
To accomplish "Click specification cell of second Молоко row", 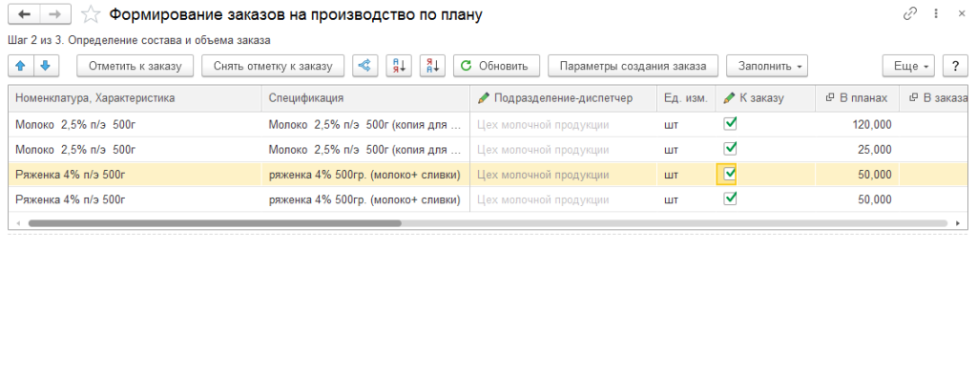I will point(365,150).
